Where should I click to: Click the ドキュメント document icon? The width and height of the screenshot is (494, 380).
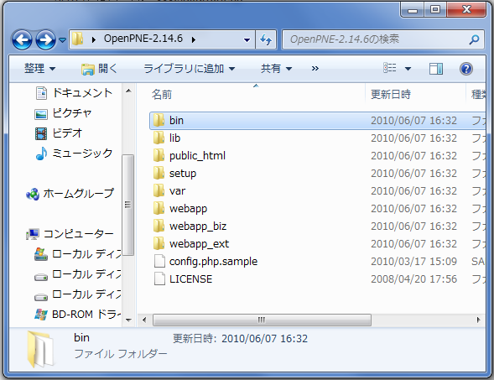pyautogui.click(x=41, y=93)
